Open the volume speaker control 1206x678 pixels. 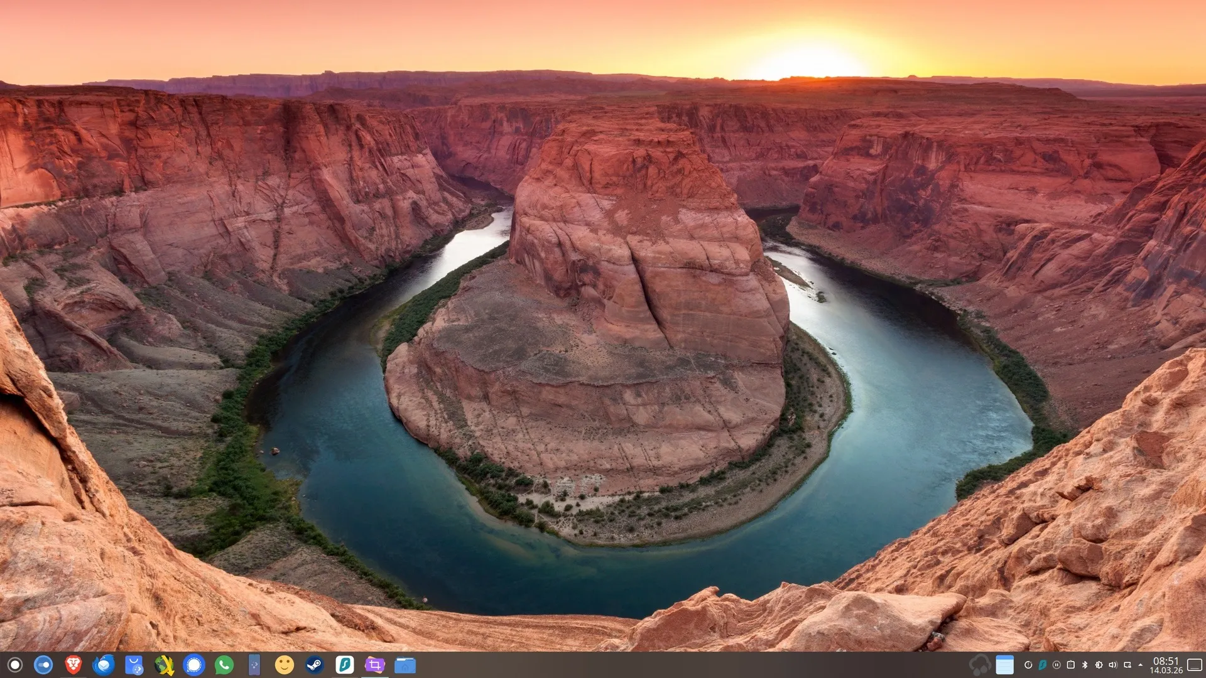(1113, 665)
